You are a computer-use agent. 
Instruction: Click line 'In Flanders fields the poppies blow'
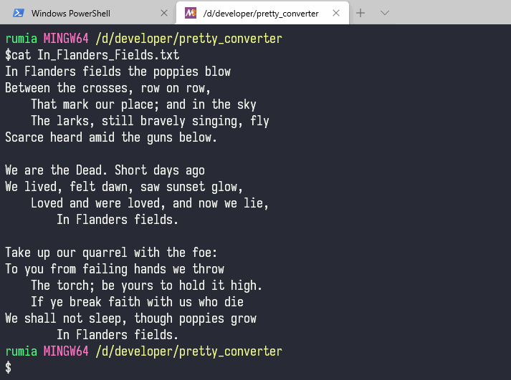pos(118,72)
